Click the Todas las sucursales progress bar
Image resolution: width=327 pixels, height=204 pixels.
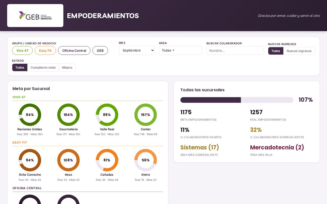237,100
